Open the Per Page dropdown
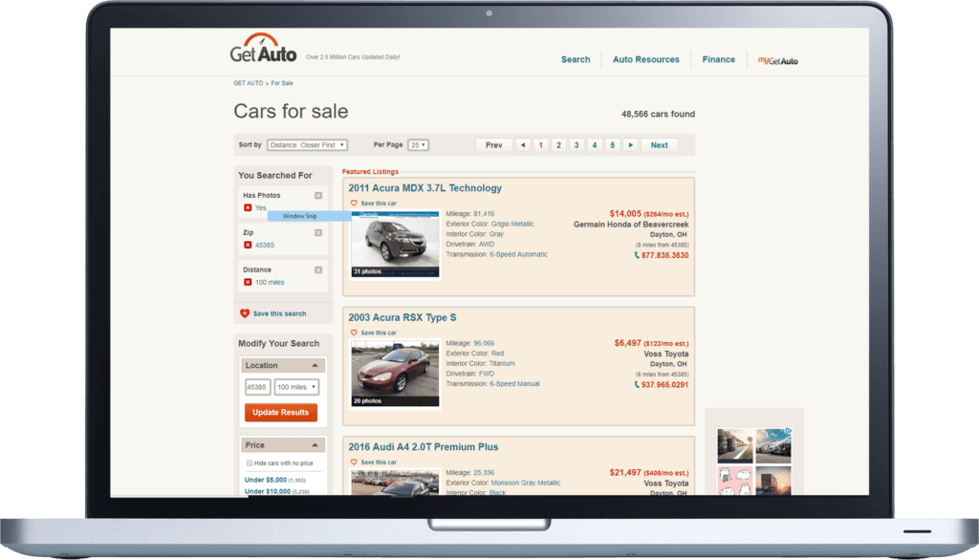 click(419, 145)
